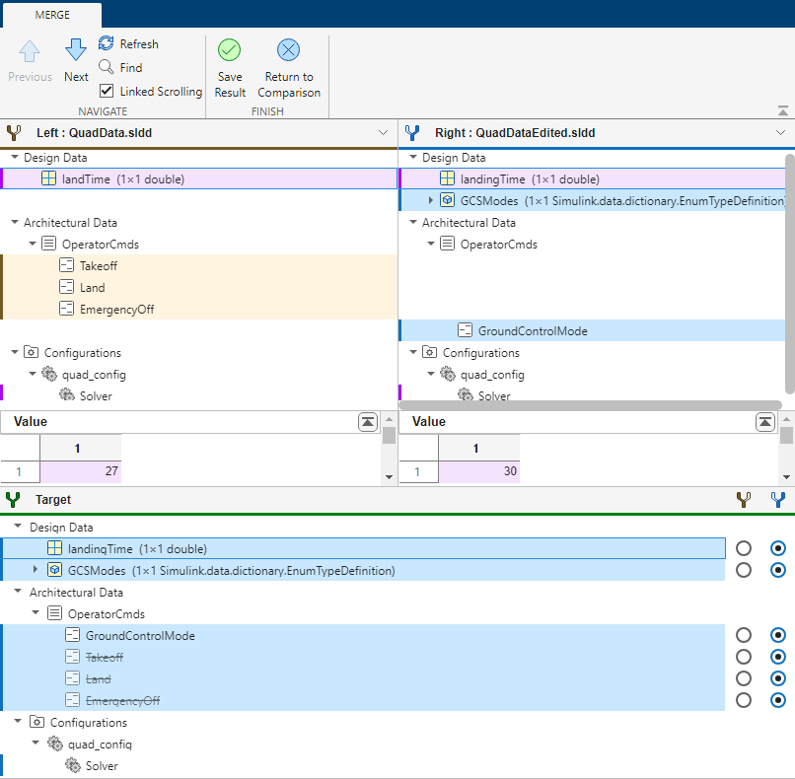Open the Left QuadData.sldd pane dropdown

pos(385,130)
